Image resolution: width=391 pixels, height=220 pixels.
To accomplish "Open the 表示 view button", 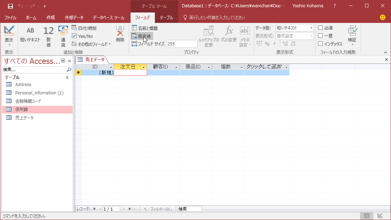I will (x=9, y=36).
